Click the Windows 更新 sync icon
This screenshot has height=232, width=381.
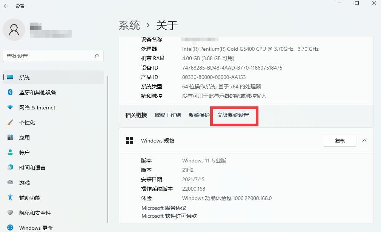pos(10,227)
